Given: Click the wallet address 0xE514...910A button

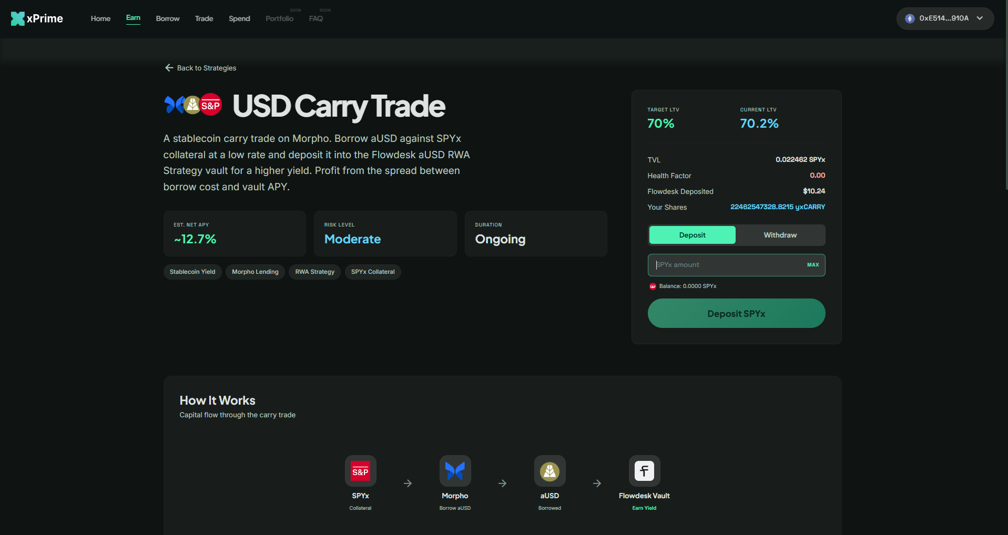Looking at the screenshot, I should point(945,18).
